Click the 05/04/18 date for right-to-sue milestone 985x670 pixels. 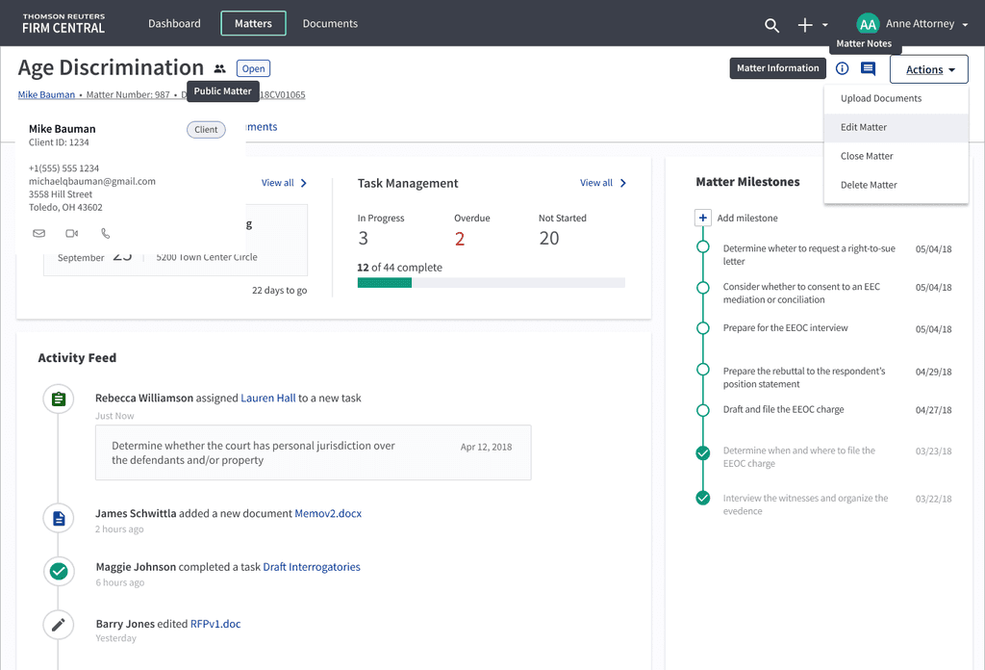933,249
